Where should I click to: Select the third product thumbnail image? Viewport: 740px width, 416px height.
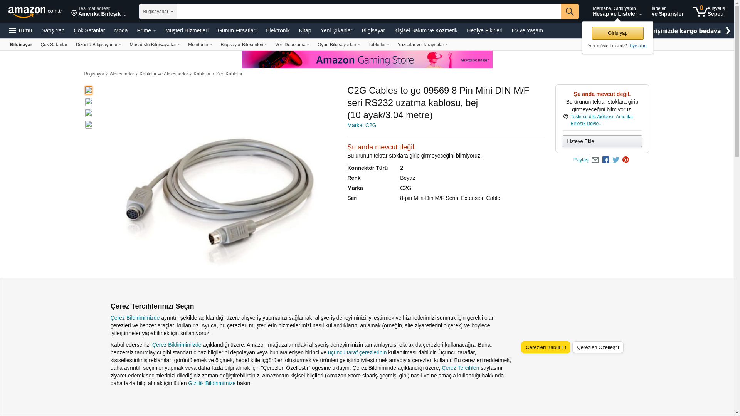pyautogui.click(x=89, y=113)
